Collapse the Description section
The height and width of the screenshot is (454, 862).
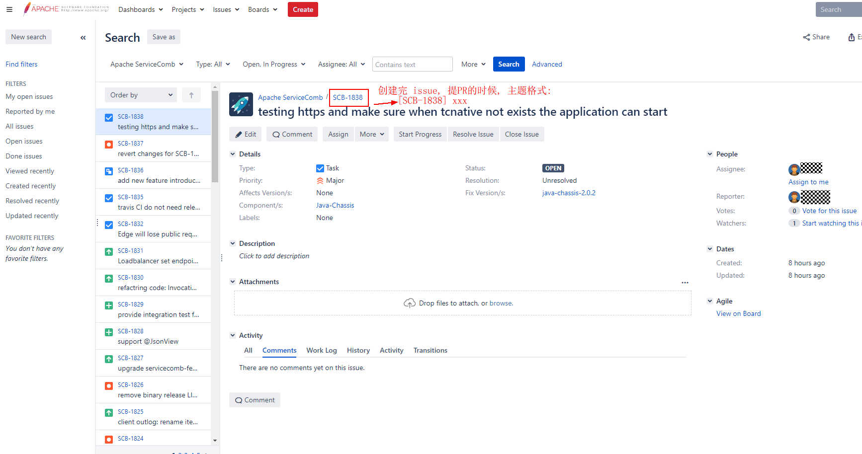[x=233, y=243]
